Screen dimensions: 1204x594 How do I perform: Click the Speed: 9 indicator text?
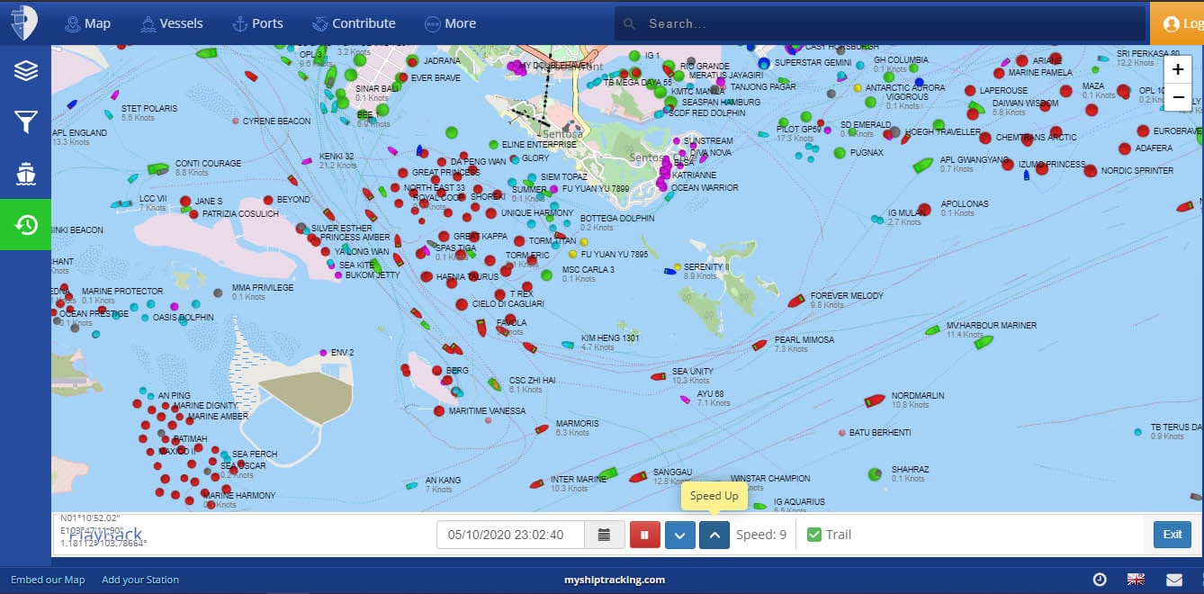tap(761, 535)
